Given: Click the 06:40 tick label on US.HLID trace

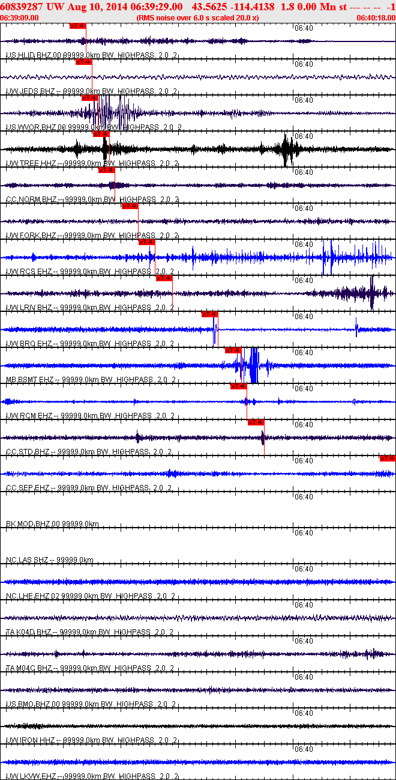Looking at the screenshot, I should [304, 28].
